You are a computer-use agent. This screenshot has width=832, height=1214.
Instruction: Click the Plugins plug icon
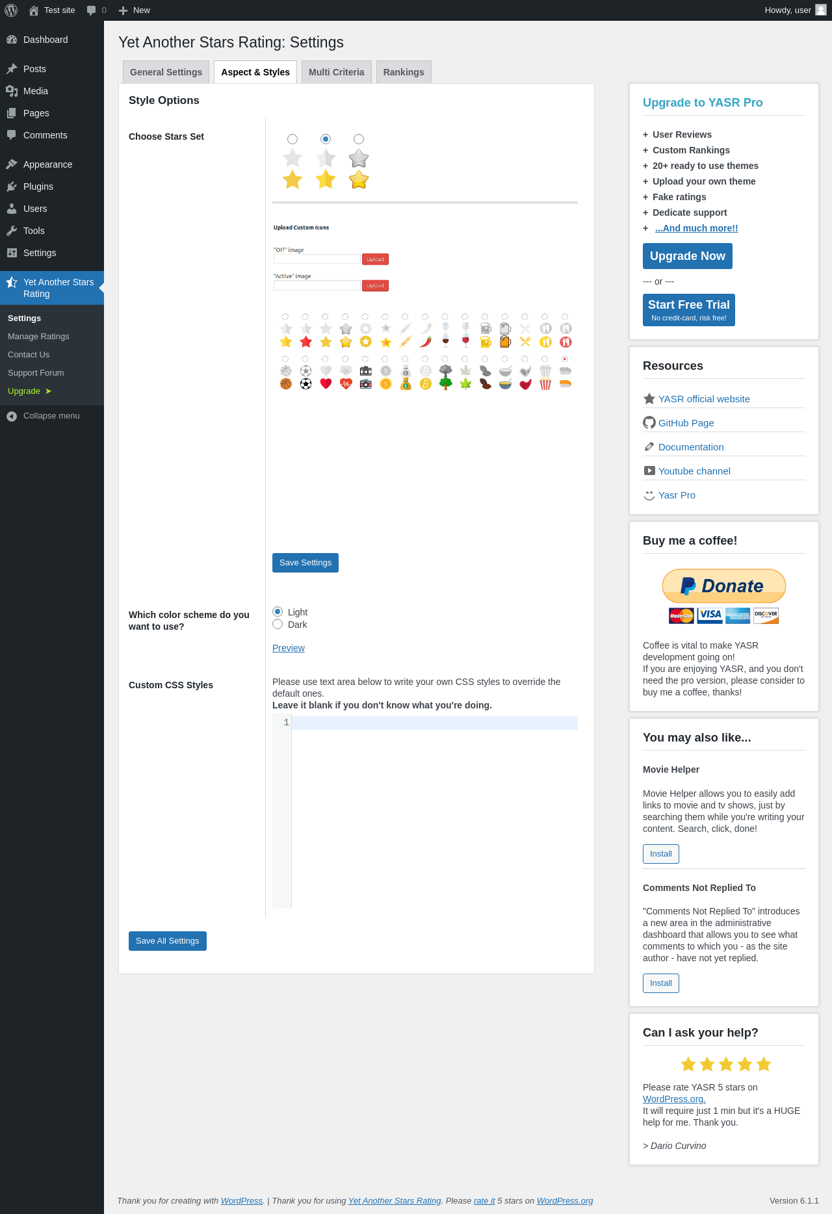(x=12, y=187)
